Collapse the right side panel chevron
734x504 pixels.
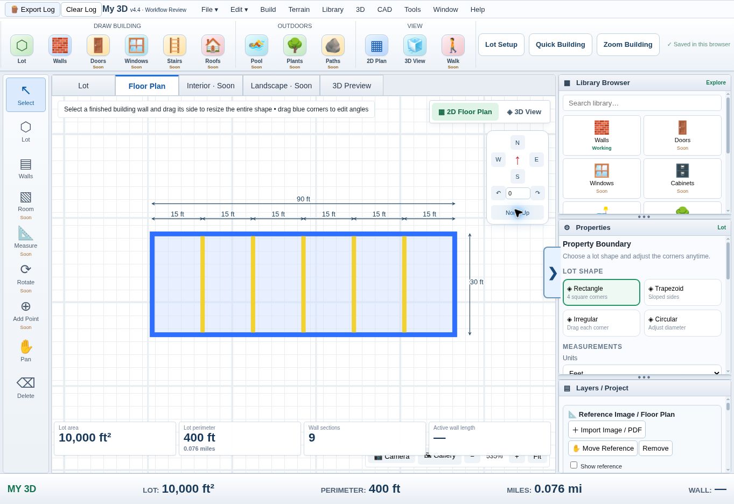(x=553, y=273)
